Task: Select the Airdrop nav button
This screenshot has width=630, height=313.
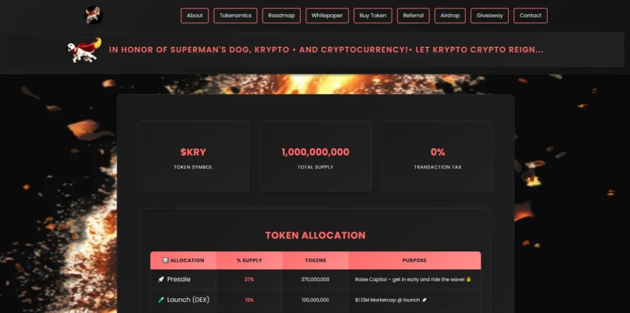Action: tap(450, 15)
